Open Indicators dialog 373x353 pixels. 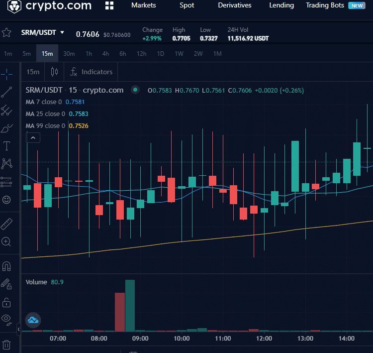point(91,72)
